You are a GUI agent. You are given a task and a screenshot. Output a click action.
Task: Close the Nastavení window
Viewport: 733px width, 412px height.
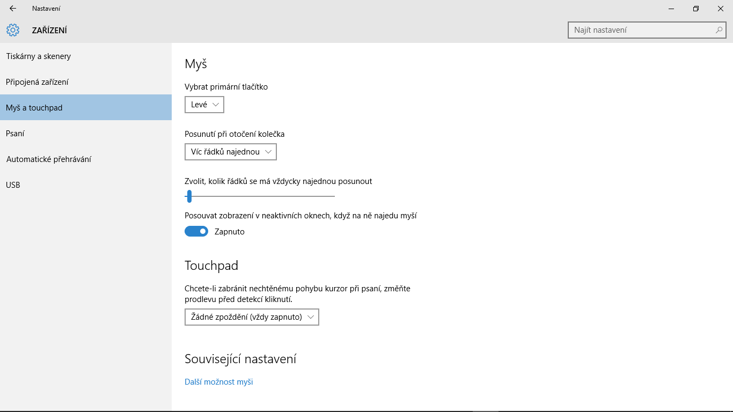click(x=721, y=9)
